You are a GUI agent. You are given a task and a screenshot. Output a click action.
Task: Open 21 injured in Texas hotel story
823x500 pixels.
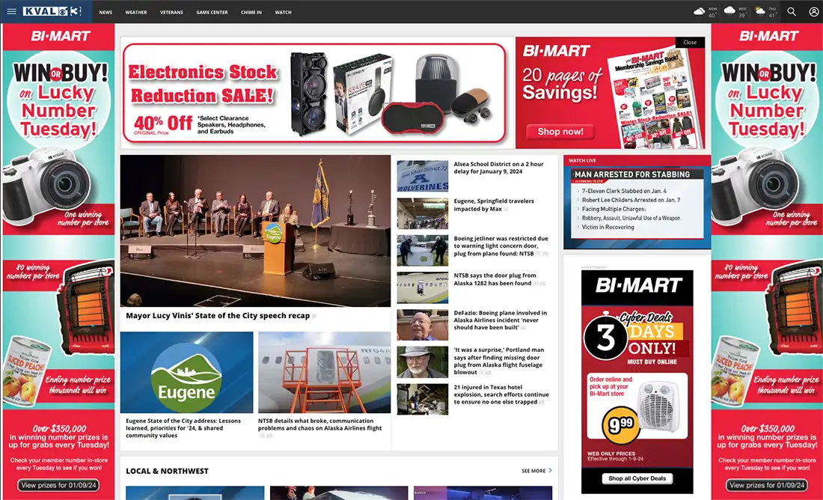pos(501,394)
